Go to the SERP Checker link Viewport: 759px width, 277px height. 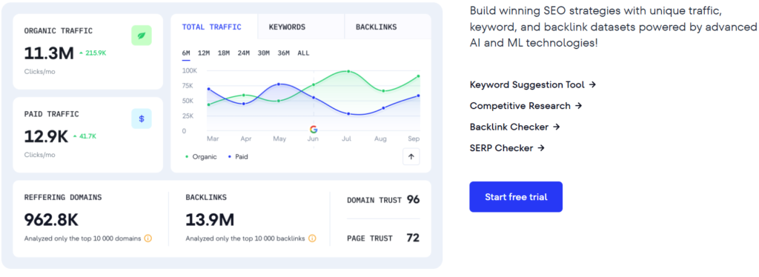click(x=507, y=148)
